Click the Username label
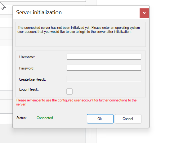Screen dimensions: 170x143 (27, 57)
